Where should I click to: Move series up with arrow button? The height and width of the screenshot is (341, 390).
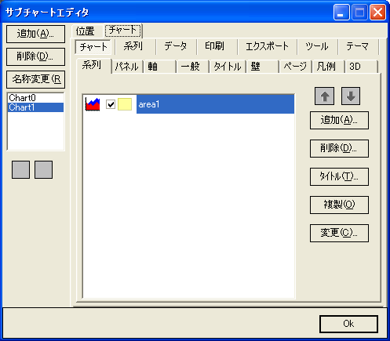pyautogui.click(x=324, y=96)
